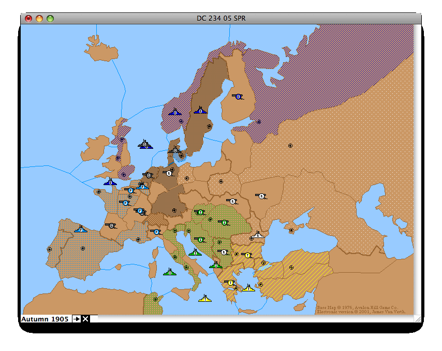Image resolution: width=442 pixels, height=351 pixels.
Task: Click the Edinburgh supply center dot
Action: click(x=122, y=139)
